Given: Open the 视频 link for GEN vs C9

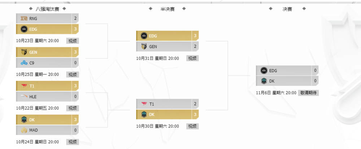Looking at the screenshot, I should (x=73, y=74).
